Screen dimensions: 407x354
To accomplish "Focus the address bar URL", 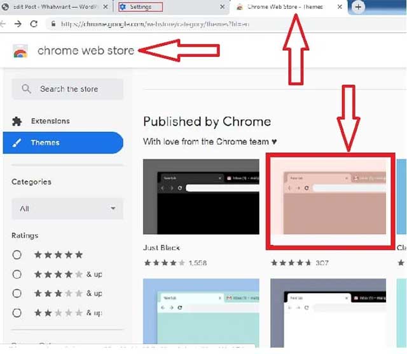I will 155,24.
